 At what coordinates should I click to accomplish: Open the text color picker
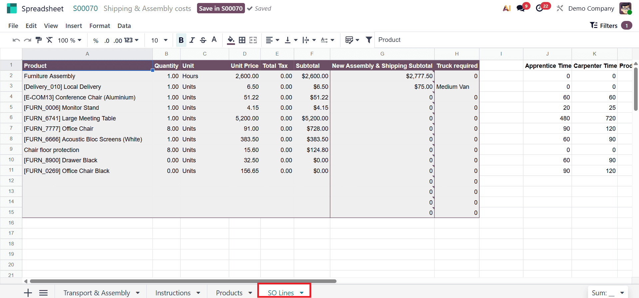pyautogui.click(x=214, y=40)
